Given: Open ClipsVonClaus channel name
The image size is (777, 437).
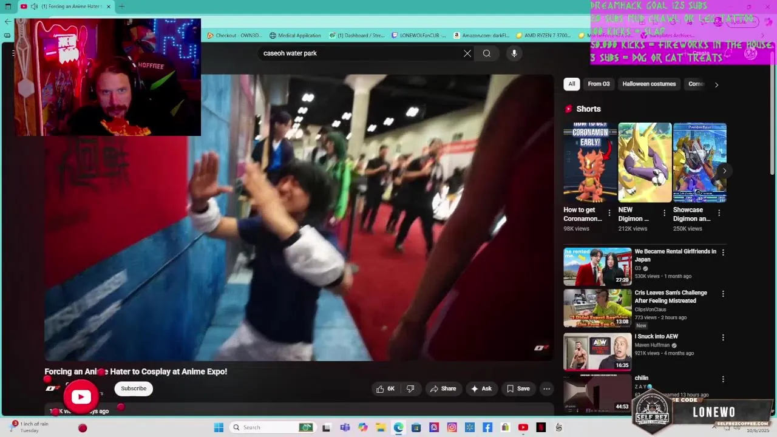Looking at the screenshot, I should pyautogui.click(x=650, y=310).
